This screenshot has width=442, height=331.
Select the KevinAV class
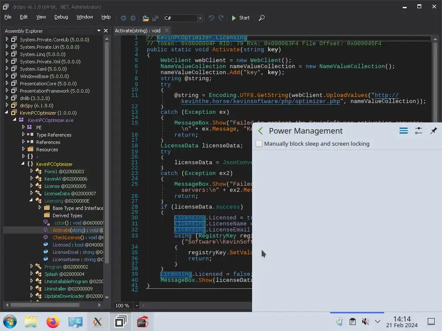click(x=66, y=179)
